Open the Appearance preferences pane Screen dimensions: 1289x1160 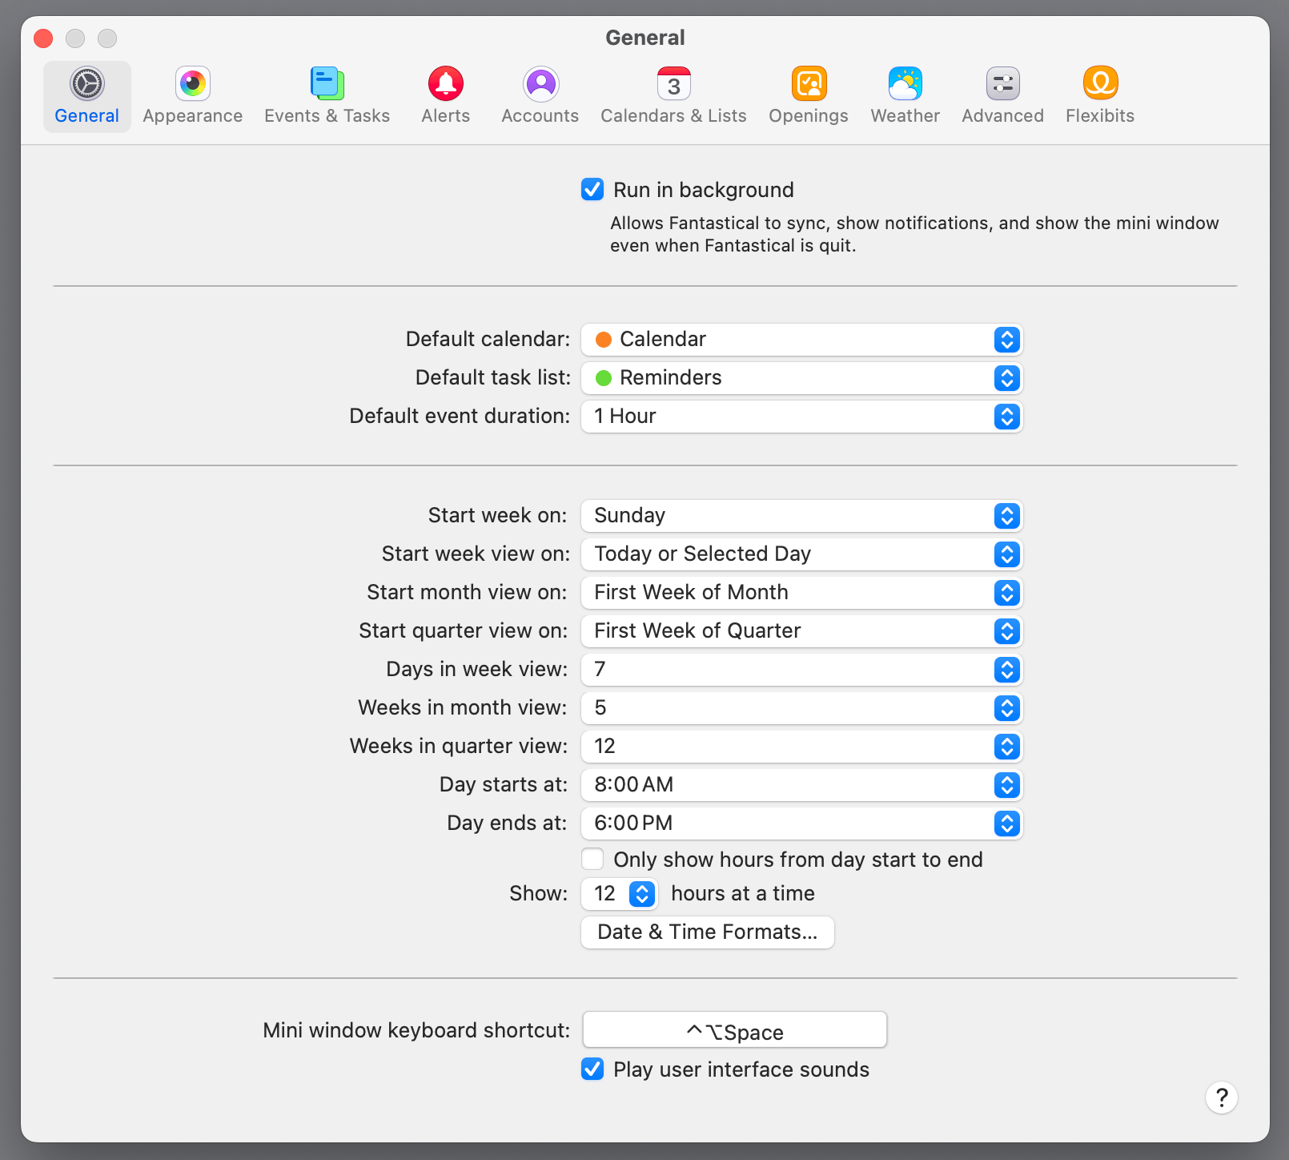click(193, 97)
